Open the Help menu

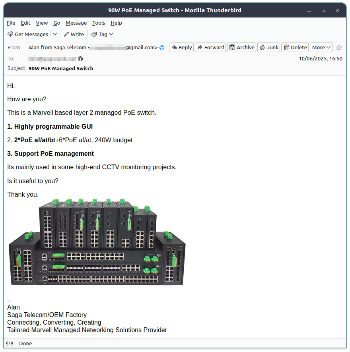pyautogui.click(x=116, y=23)
